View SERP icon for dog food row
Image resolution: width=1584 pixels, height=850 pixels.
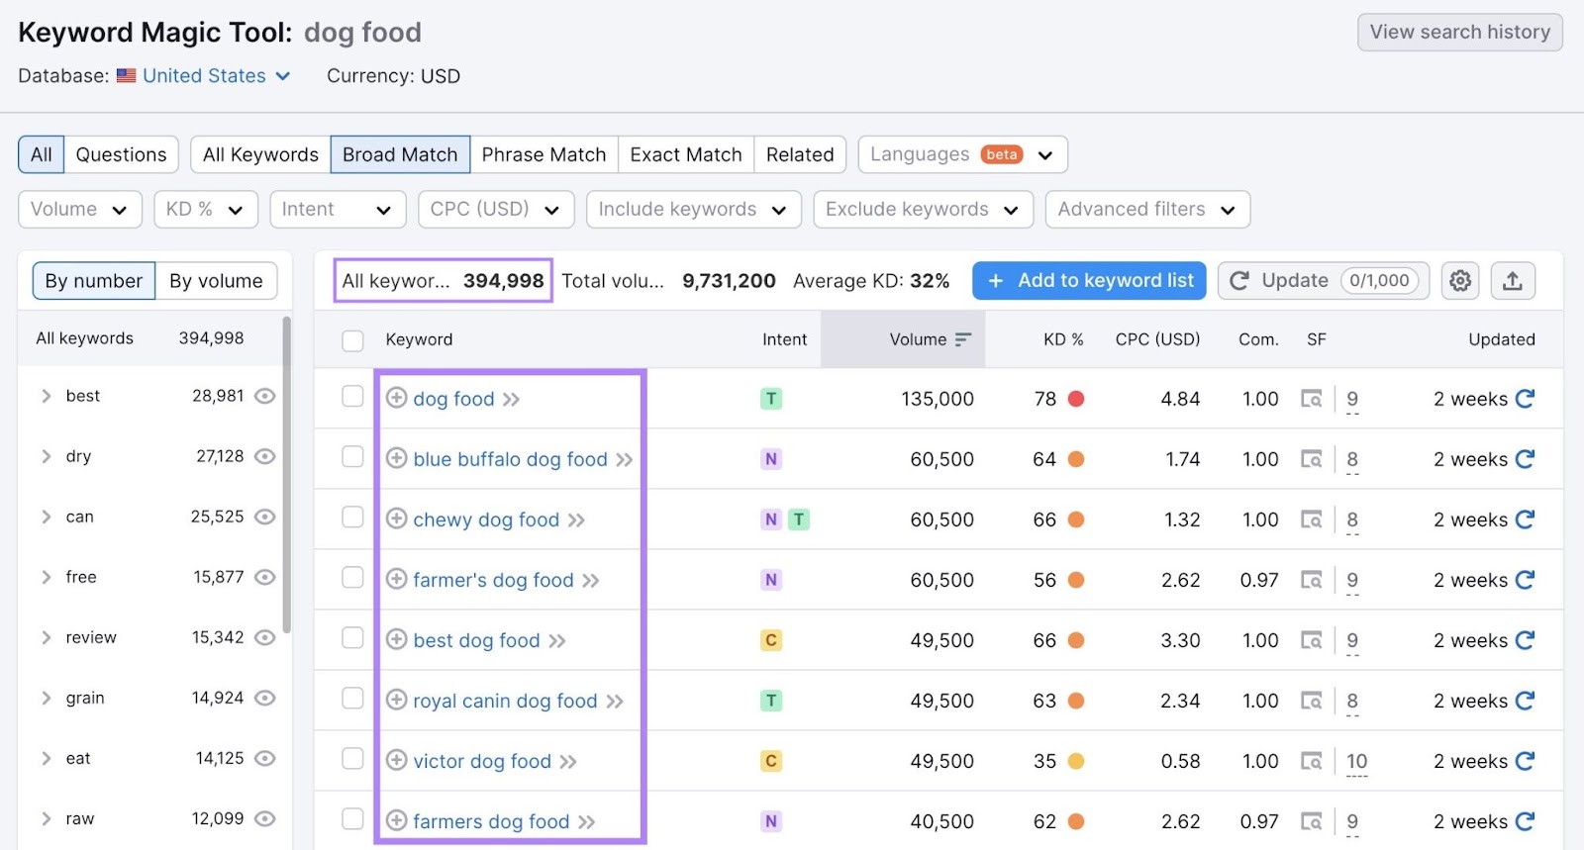tap(1312, 399)
